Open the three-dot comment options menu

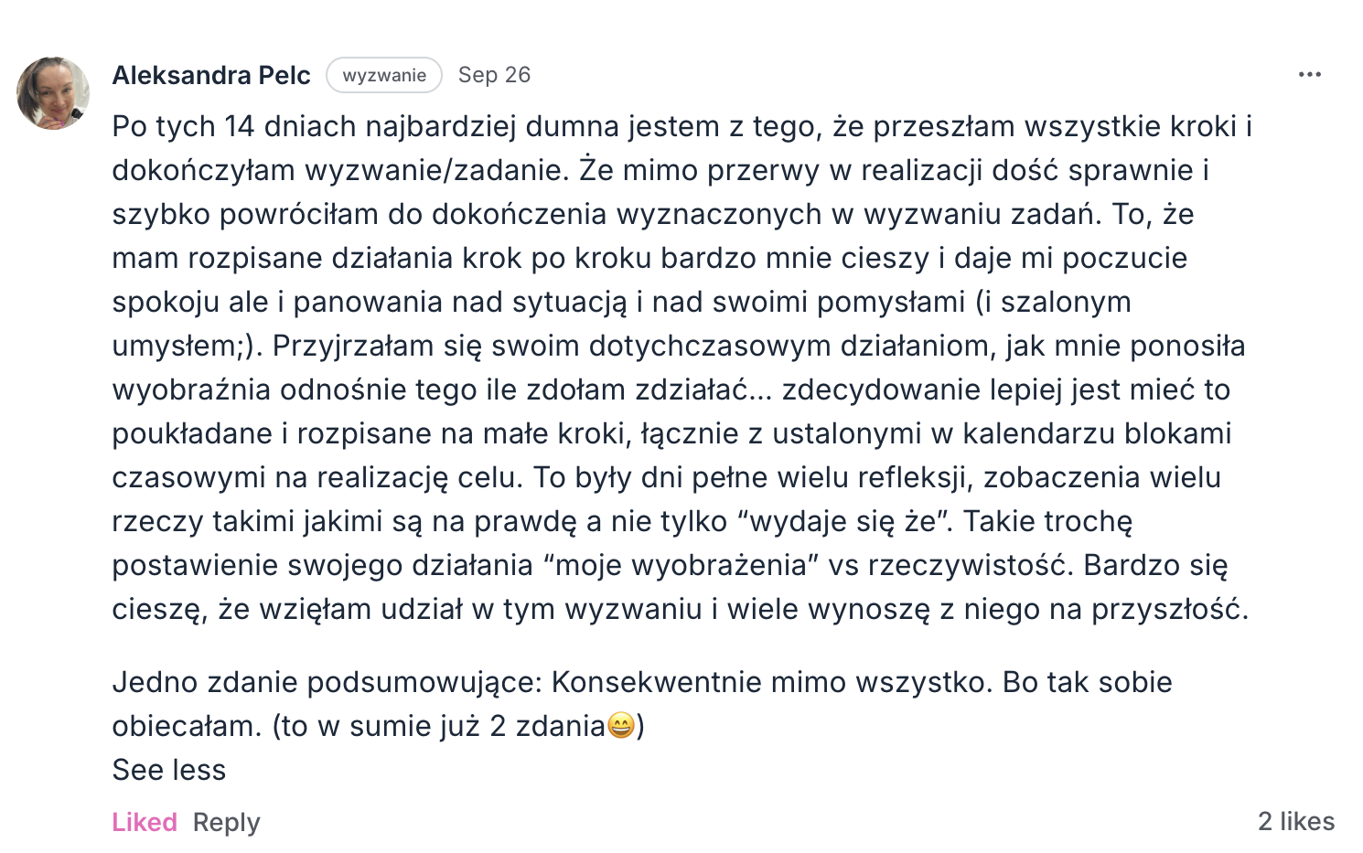tap(1309, 75)
